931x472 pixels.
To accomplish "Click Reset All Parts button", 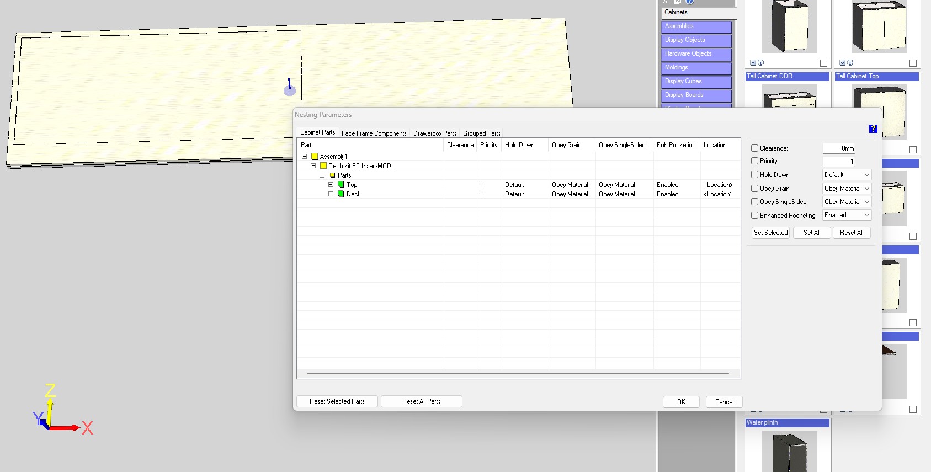I will 421,401.
